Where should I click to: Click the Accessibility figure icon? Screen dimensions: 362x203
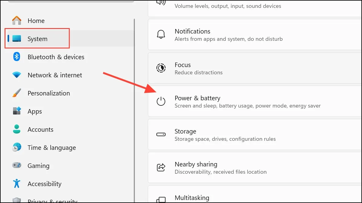pos(17,183)
